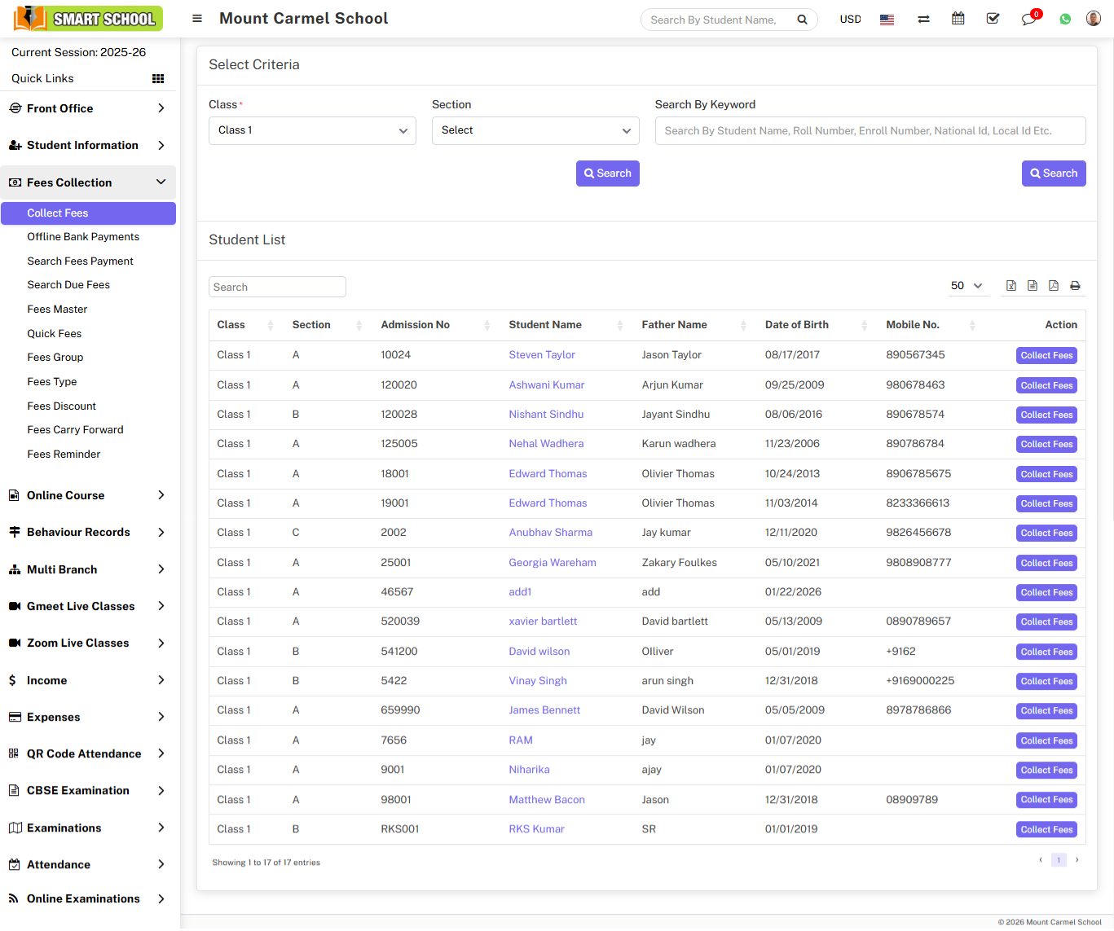Change the 50 entries per page dropdown
Image resolution: width=1114 pixels, height=931 pixels.
coord(966,286)
